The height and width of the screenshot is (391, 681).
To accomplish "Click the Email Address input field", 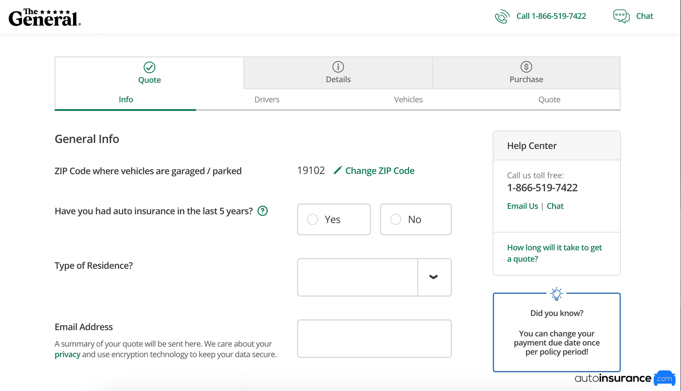I will [374, 339].
